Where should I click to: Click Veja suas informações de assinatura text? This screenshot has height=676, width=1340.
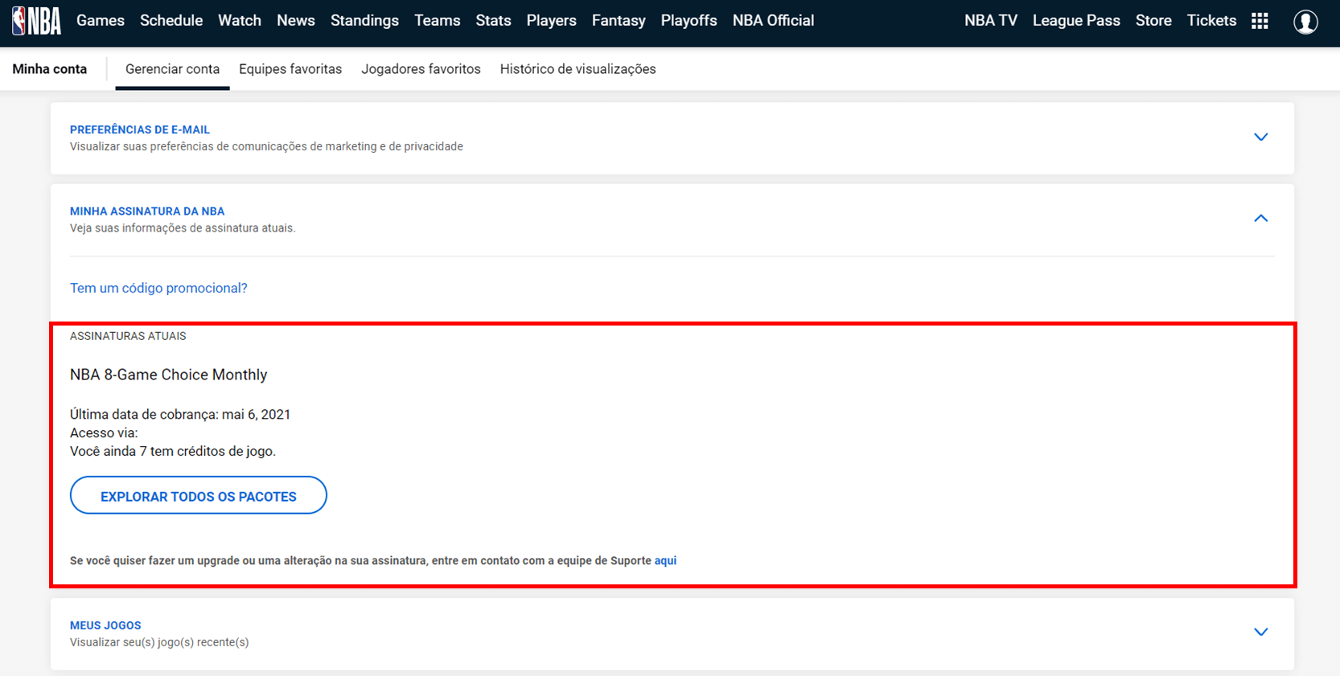183,228
